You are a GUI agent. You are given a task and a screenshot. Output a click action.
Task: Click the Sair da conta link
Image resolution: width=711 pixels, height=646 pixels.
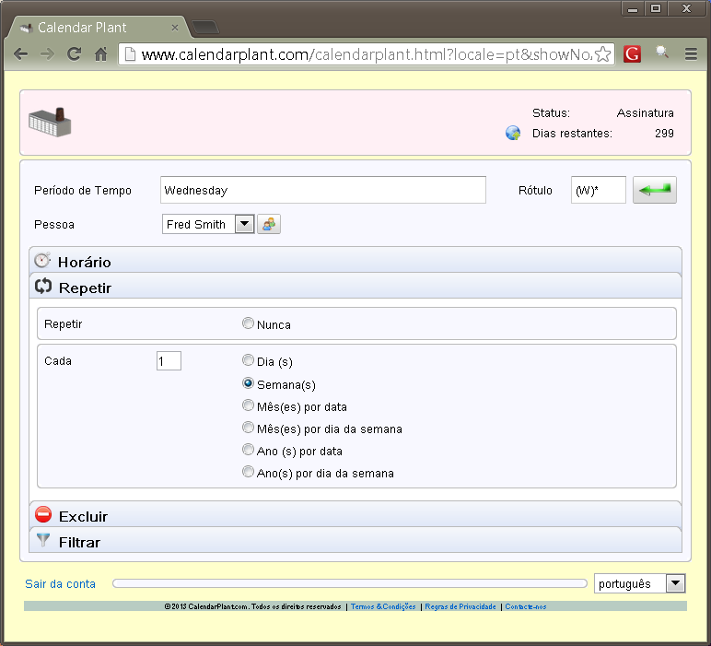click(60, 583)
